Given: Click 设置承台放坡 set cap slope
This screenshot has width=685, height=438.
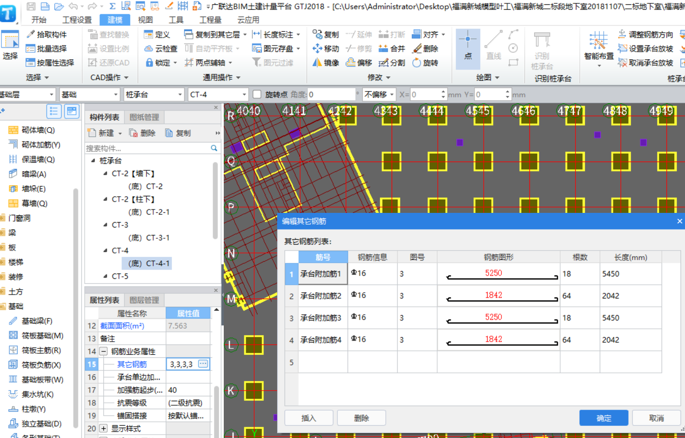Looking at the screenshot, I should tap(645, 49).
